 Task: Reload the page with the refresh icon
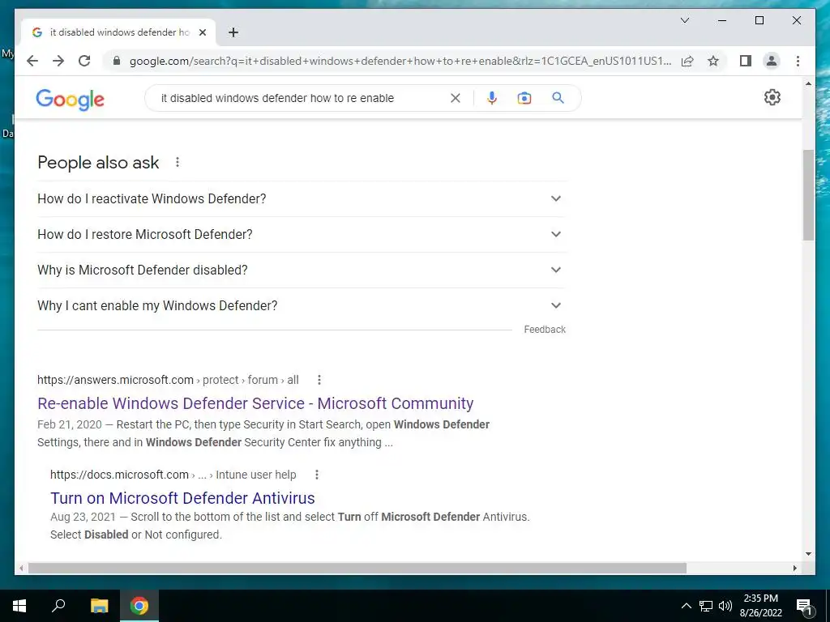(x=84, y=61)
